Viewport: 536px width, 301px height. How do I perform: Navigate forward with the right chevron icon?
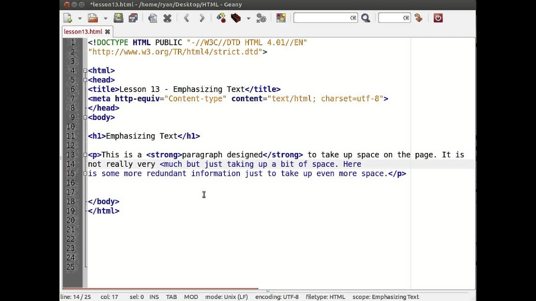point(202,18)
